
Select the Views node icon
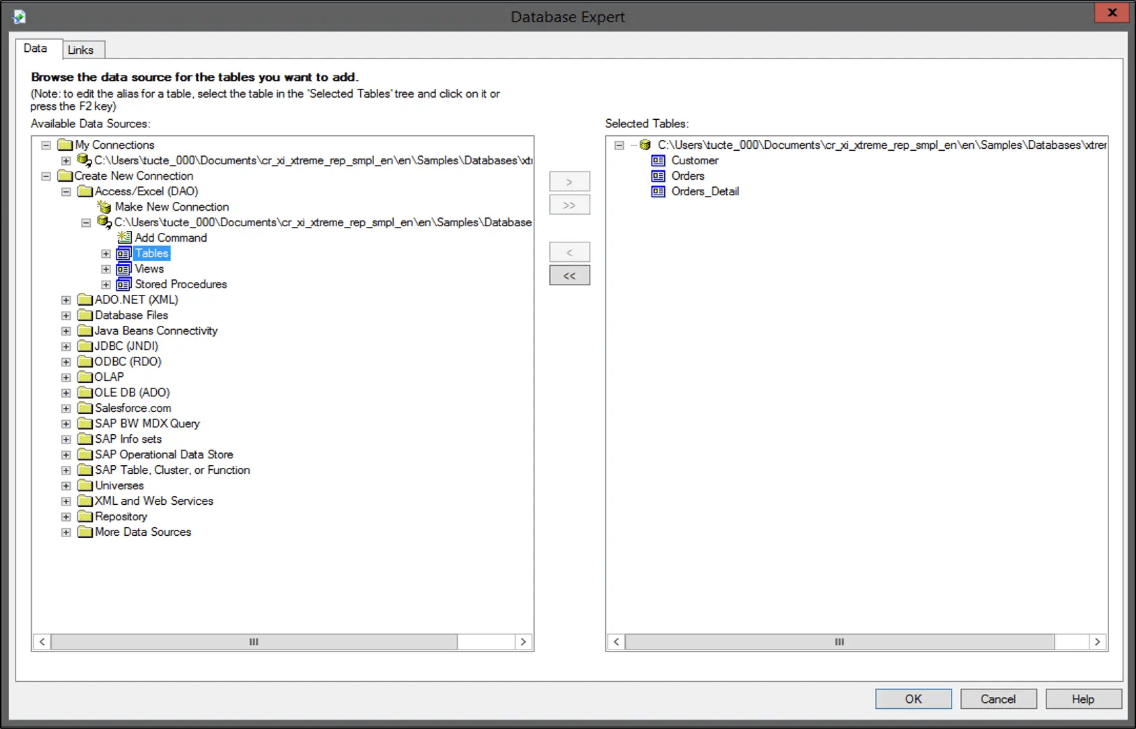124,269
